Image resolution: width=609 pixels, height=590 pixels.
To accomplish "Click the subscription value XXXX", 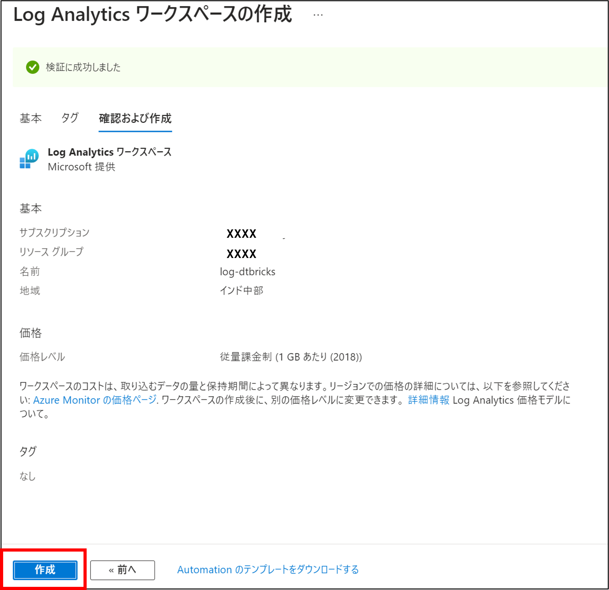I will coord(241,234).
